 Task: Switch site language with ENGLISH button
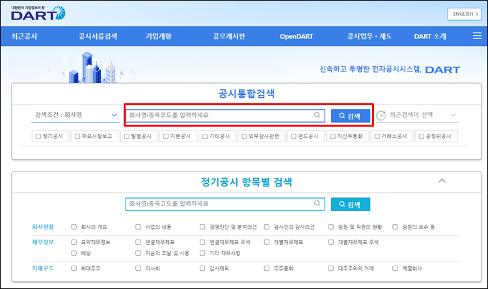[x=465, y=14]
